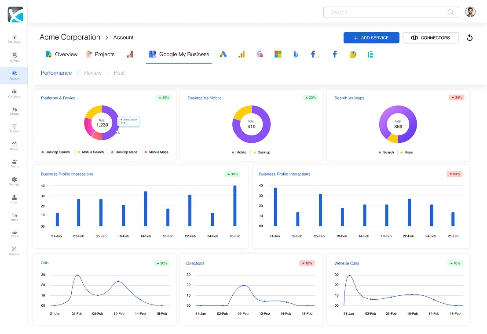Screen dimensions: 487x334
Task: Focus the top Search field
Action: pyautogui.click(x=387, y=12)
